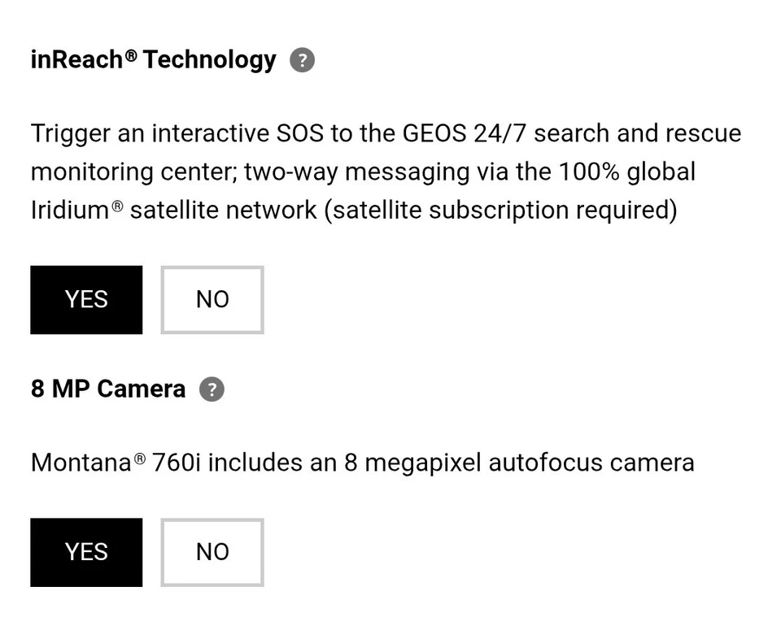Viewport: 781px width, 626px height.
Task: Click the question mark icon beside 8 MP Camera
Action: click(212, 389)
